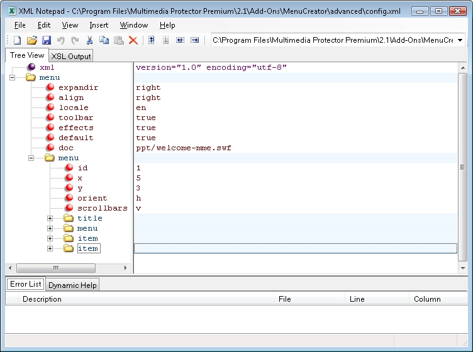Copy the selected node using the toolbar

coord(104,40)
